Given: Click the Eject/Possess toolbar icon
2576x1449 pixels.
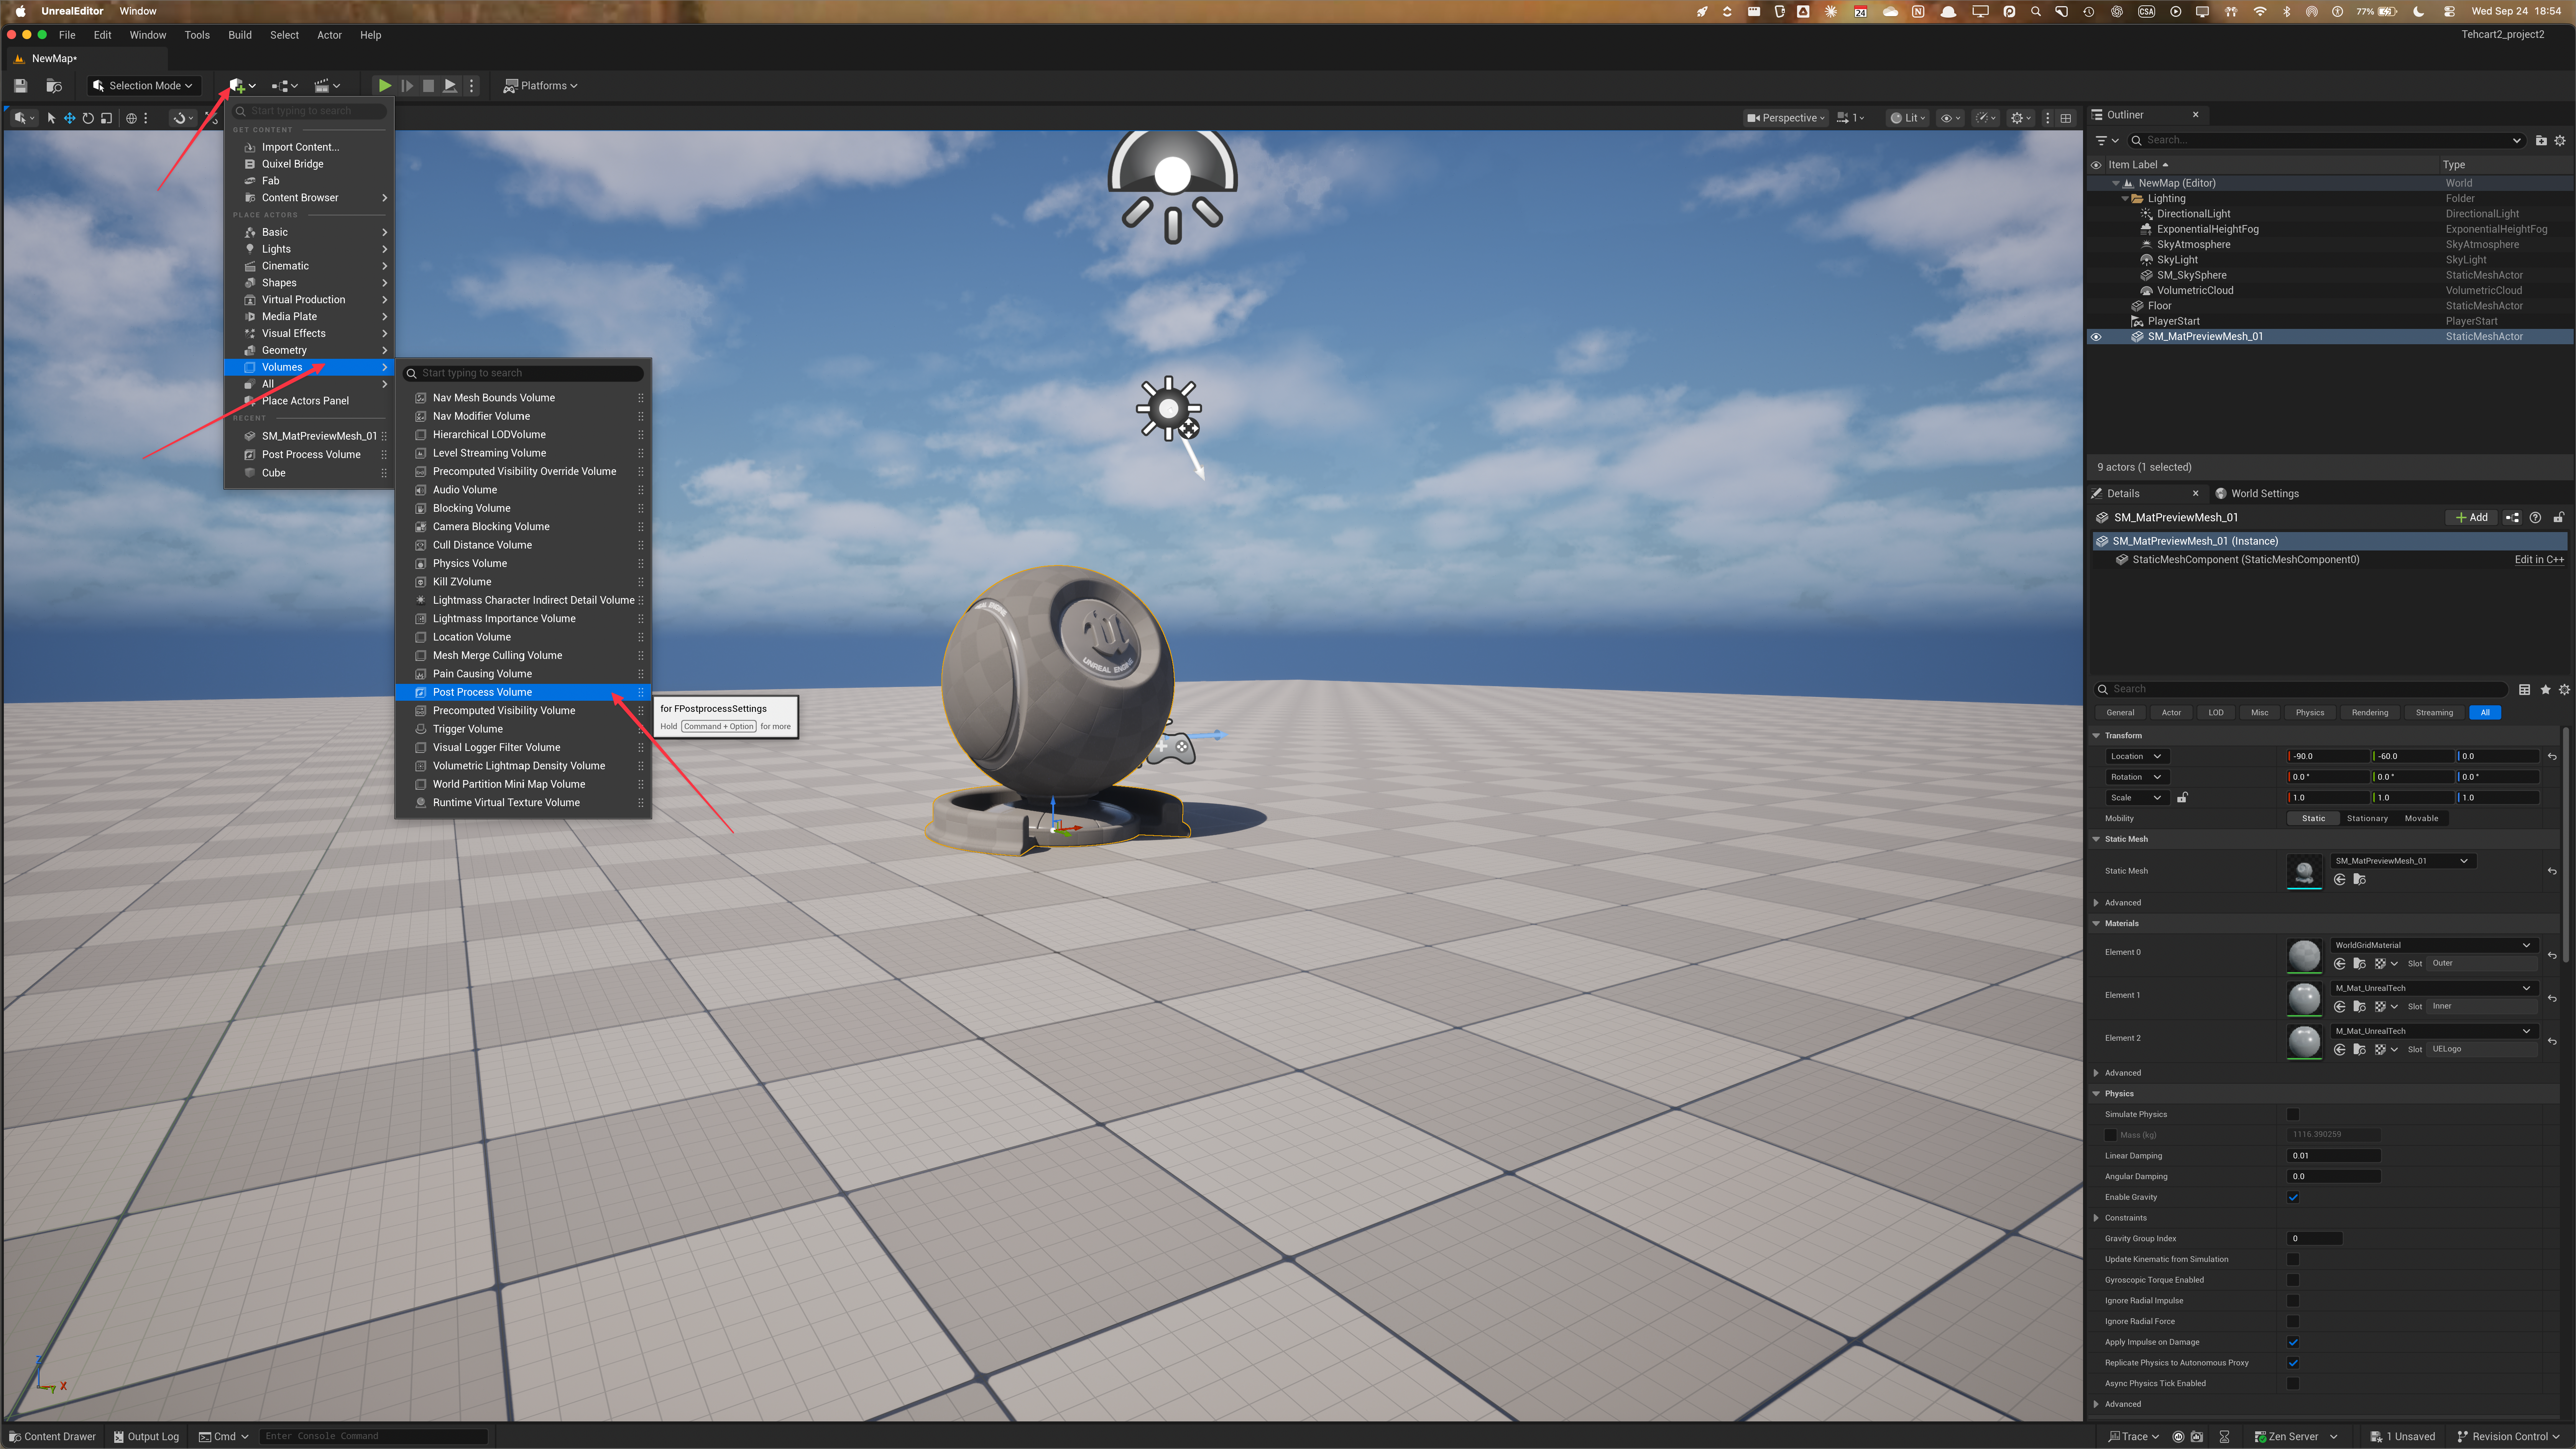Looking at the screenshot, I should tap(450, 86).
